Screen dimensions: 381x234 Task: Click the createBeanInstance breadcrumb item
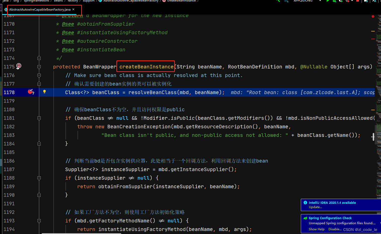point(181,1)
